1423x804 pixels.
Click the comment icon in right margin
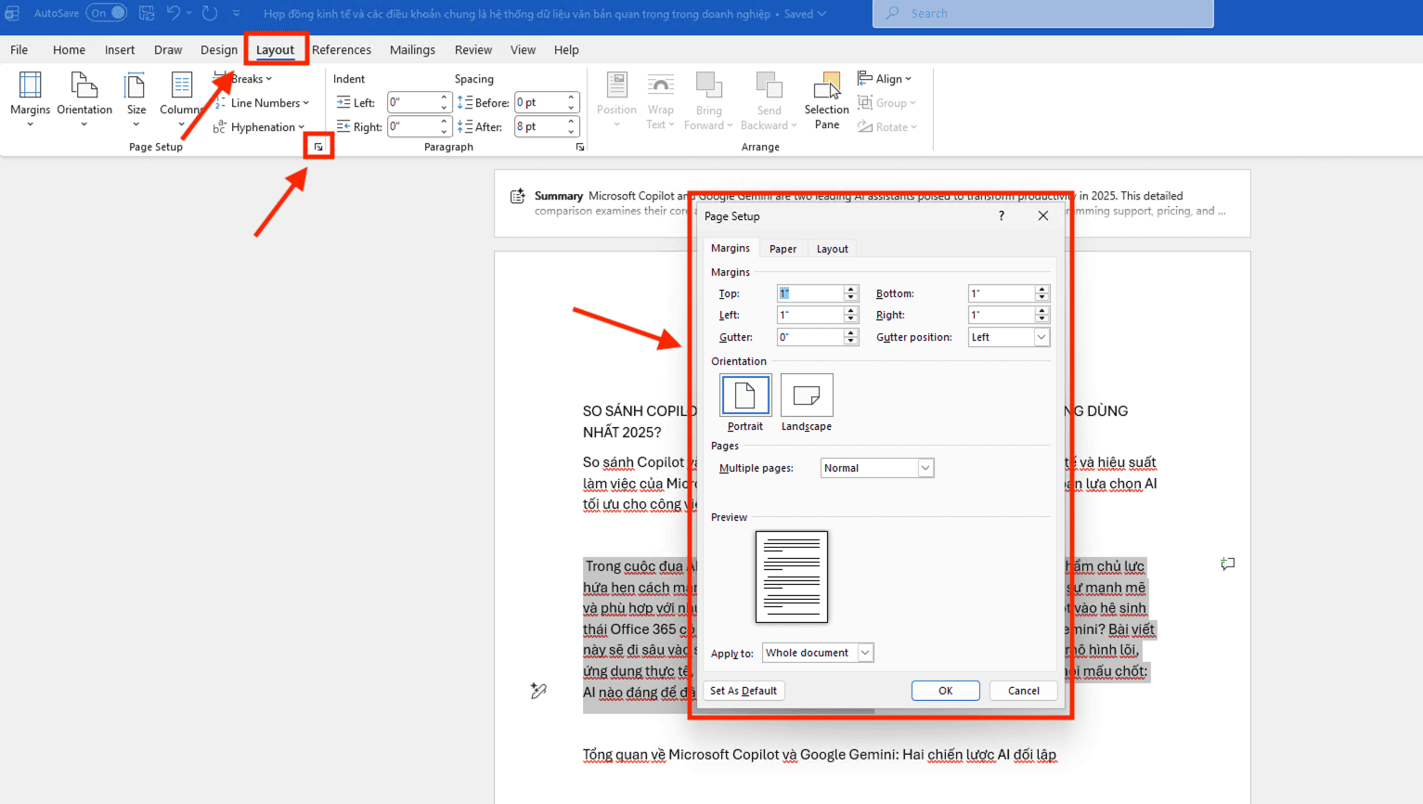pos(1228,564)
